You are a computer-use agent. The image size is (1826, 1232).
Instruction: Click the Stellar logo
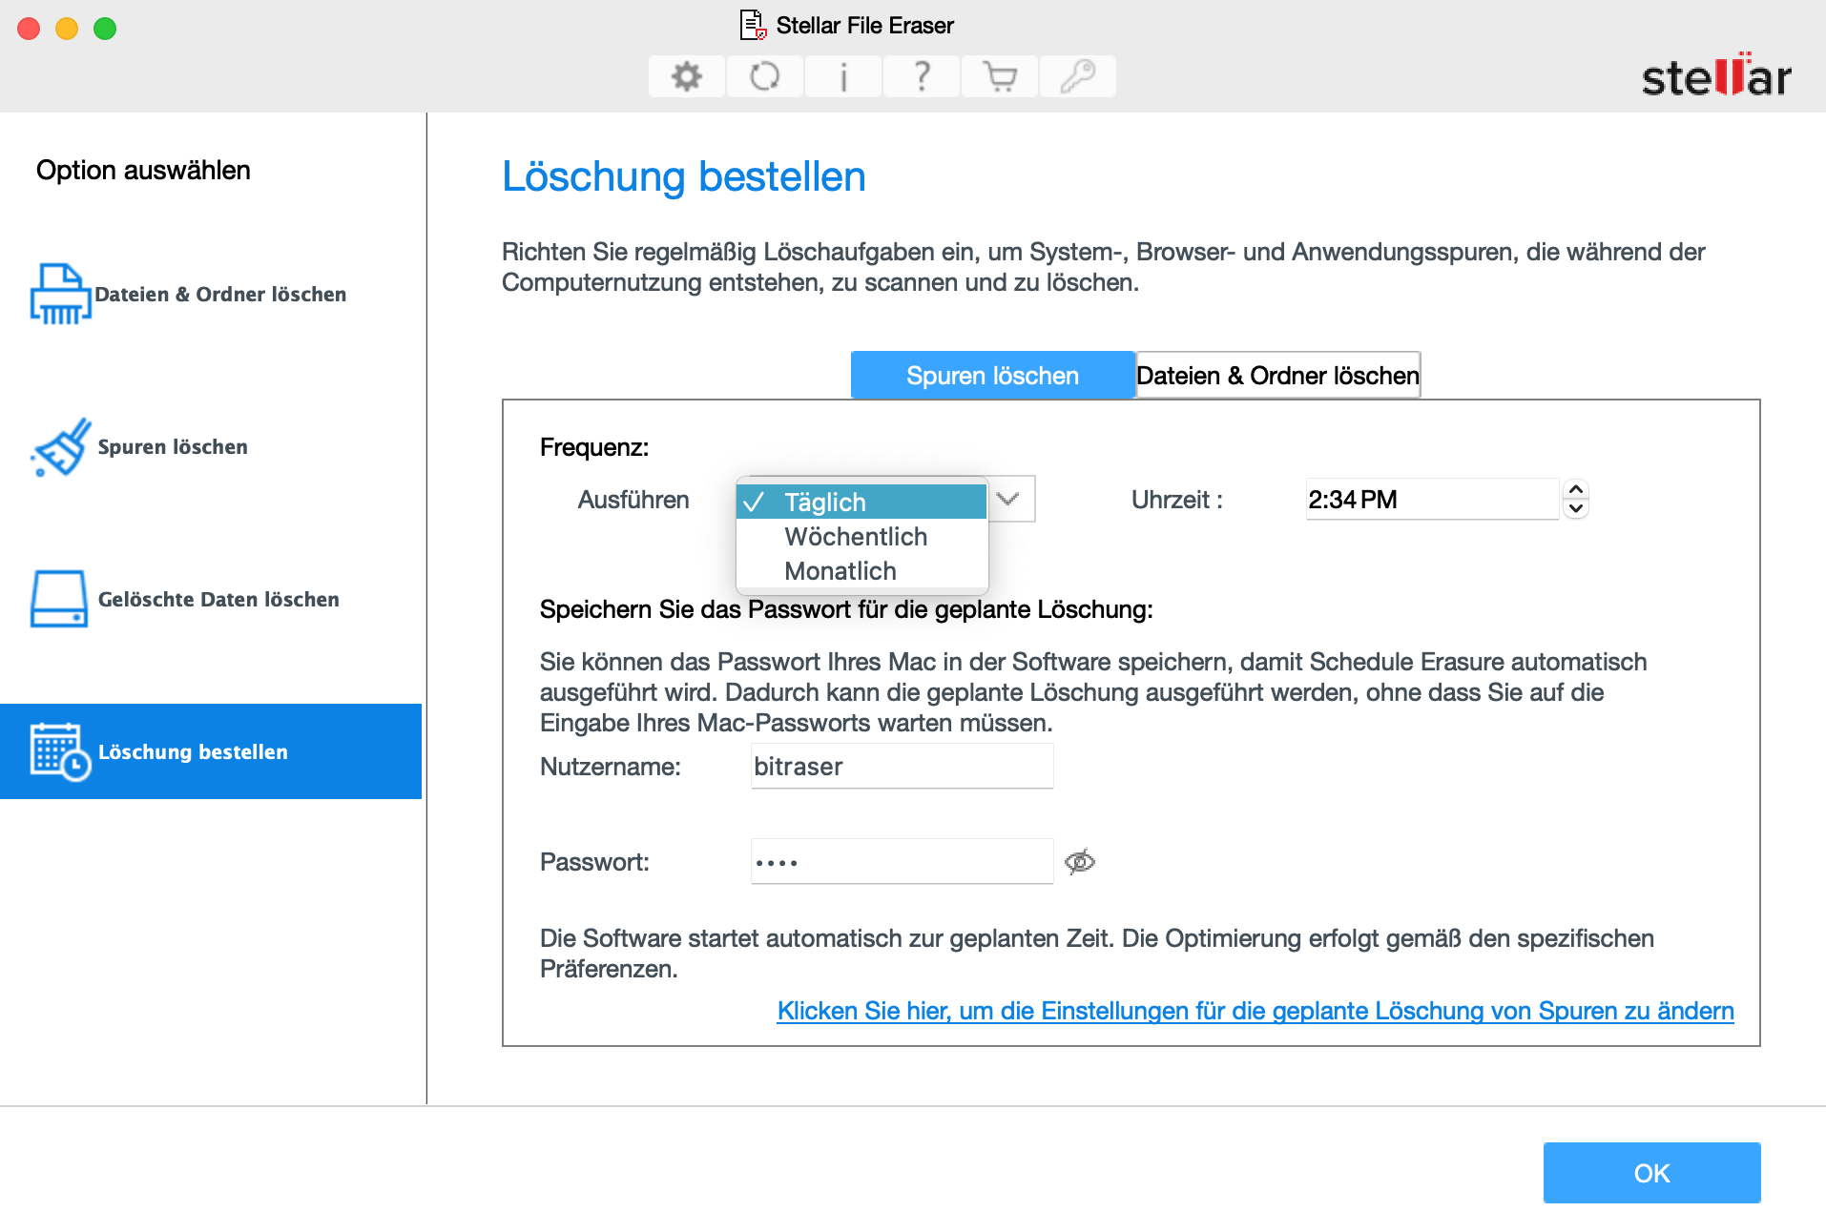(x=1715, y=74)
